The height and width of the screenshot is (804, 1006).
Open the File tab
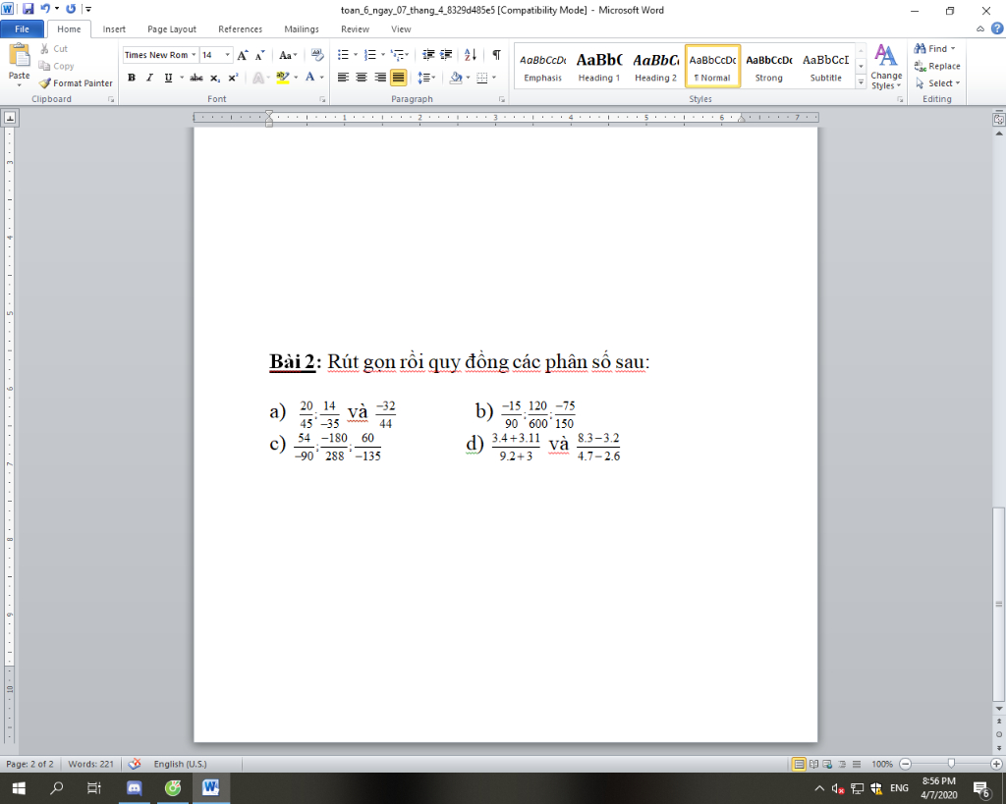pyautogui.click(x=22, y=28)
